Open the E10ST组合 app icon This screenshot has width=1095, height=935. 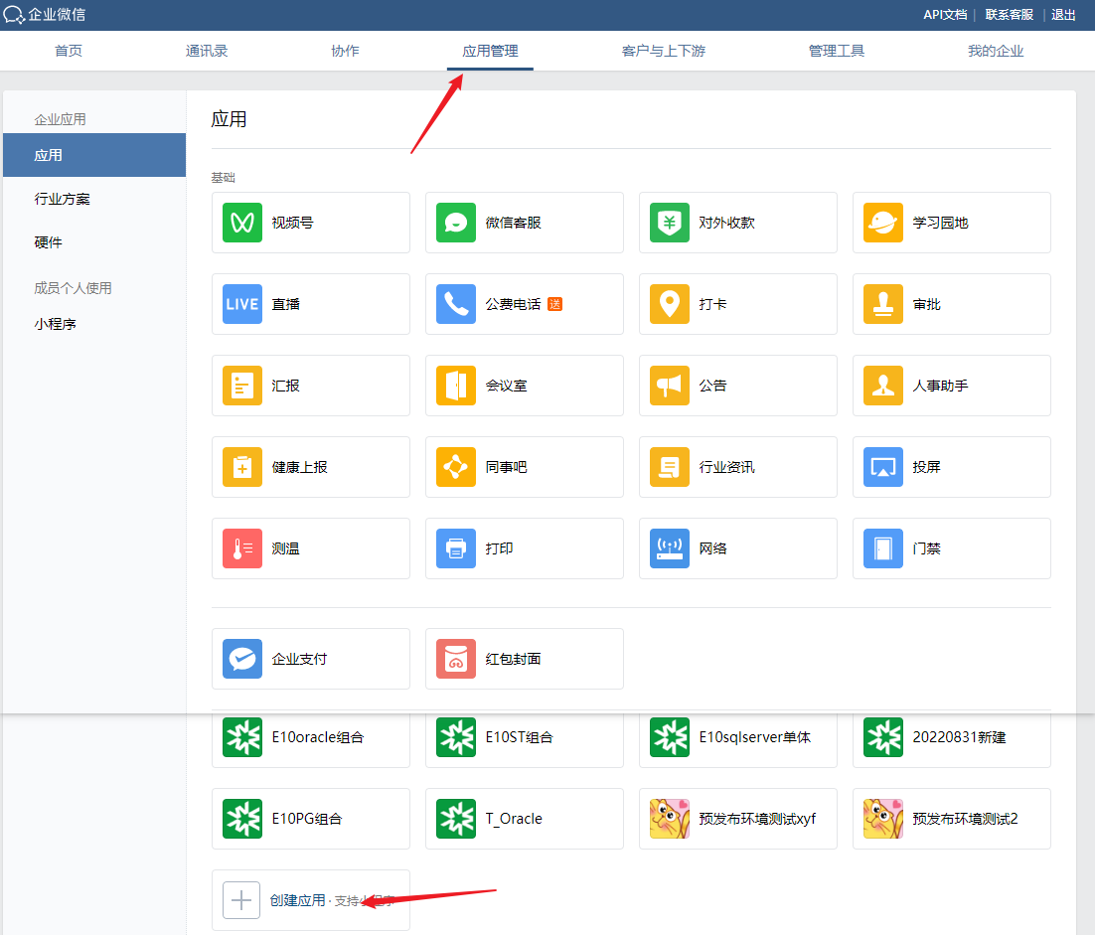[456, 737]
